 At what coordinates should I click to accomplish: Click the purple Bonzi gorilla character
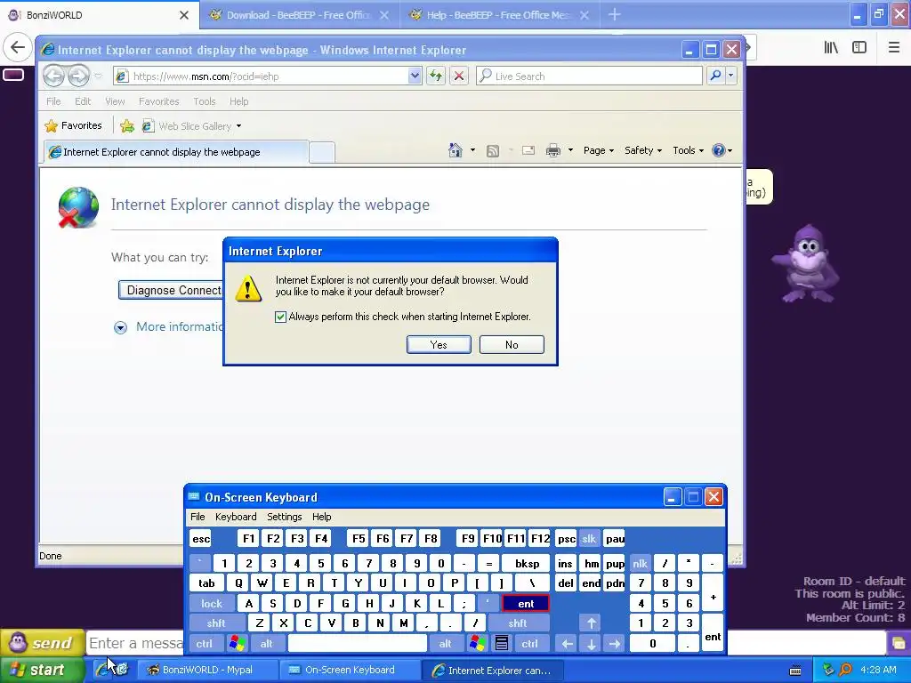(x=806, y=263)
